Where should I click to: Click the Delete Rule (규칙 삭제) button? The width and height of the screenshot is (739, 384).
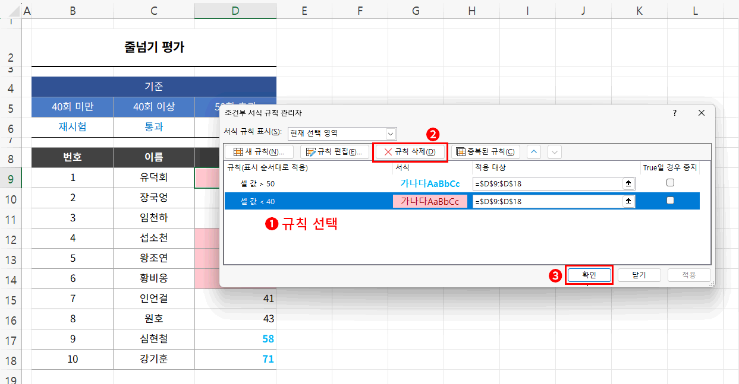click(410, 152)
